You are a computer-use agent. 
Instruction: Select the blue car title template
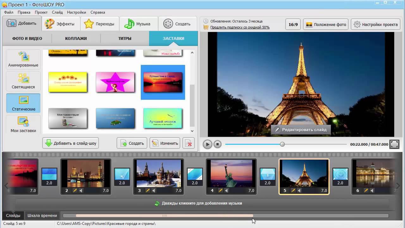[115, 118]
